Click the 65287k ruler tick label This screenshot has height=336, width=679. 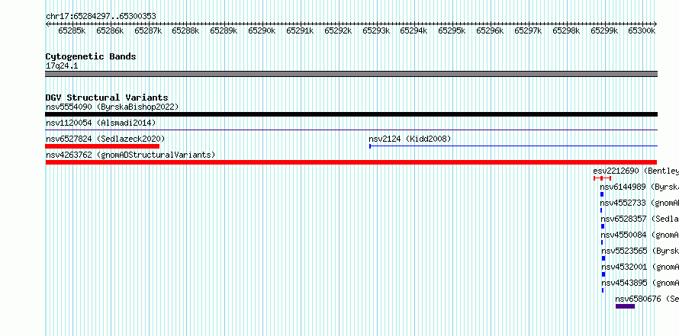point(148,30)
